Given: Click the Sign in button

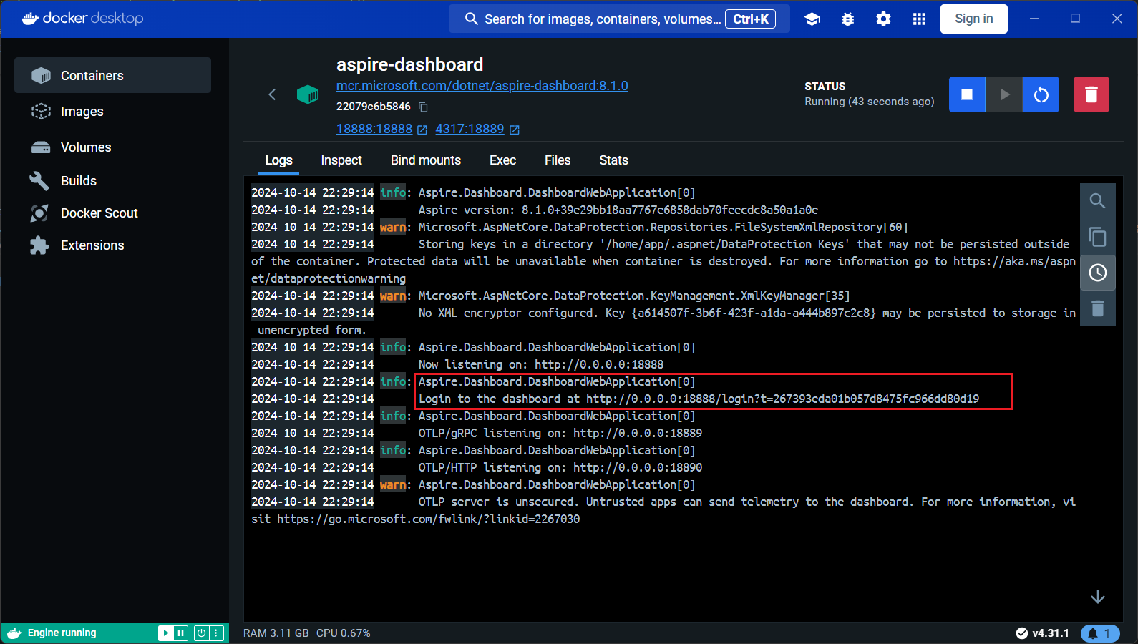Looking at the screenshot, I should [x=974, y=19].
